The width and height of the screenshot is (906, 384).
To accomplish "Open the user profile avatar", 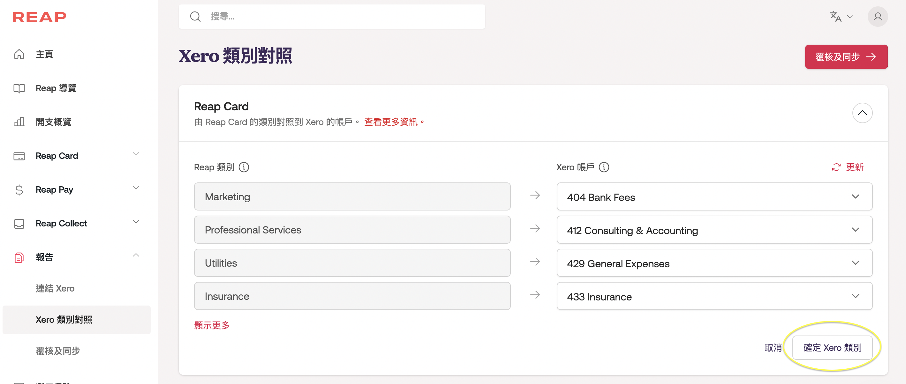I will (877, 17).
